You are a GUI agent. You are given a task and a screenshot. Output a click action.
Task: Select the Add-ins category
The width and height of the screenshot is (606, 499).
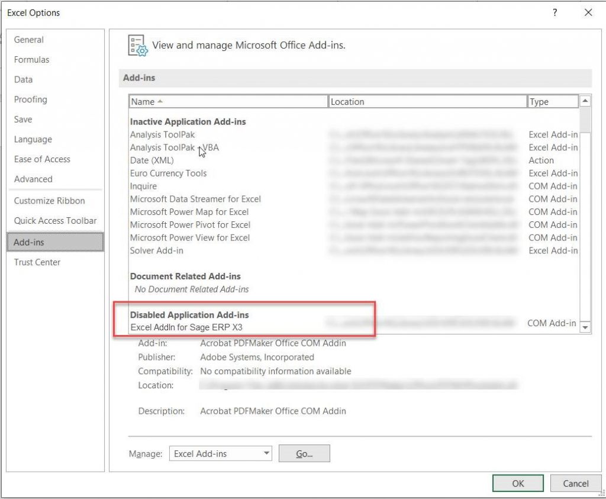(x=55, y=242)
